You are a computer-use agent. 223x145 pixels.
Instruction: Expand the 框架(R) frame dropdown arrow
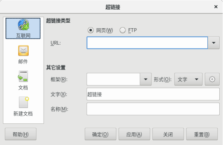(x=146, y=79)
